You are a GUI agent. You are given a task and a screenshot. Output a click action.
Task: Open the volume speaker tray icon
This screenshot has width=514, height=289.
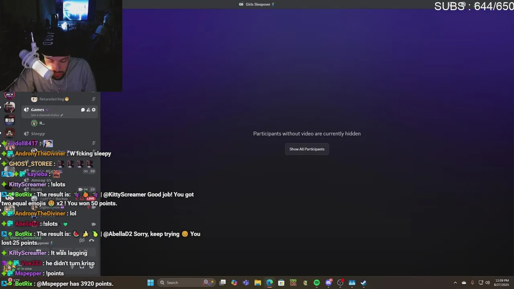pos(487,283)
